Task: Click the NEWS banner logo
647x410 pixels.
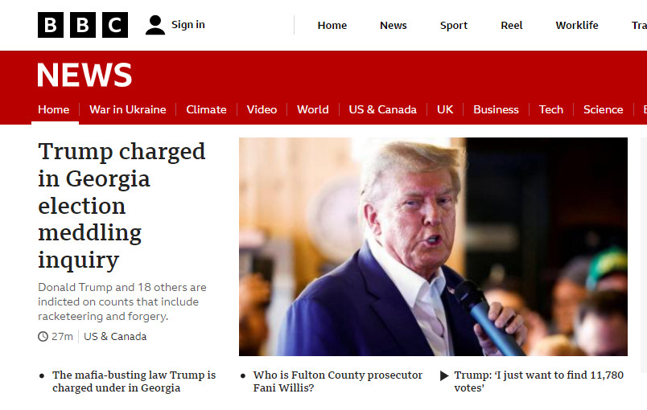Action: [84, 75]
